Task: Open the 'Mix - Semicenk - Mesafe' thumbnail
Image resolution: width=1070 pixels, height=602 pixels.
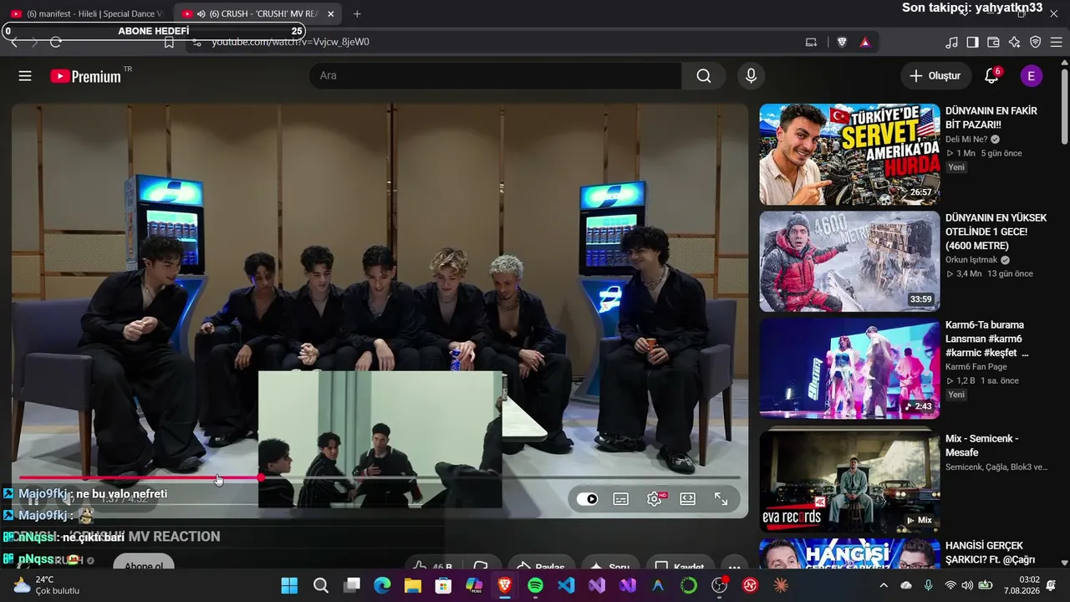Action: pos(849,482)
